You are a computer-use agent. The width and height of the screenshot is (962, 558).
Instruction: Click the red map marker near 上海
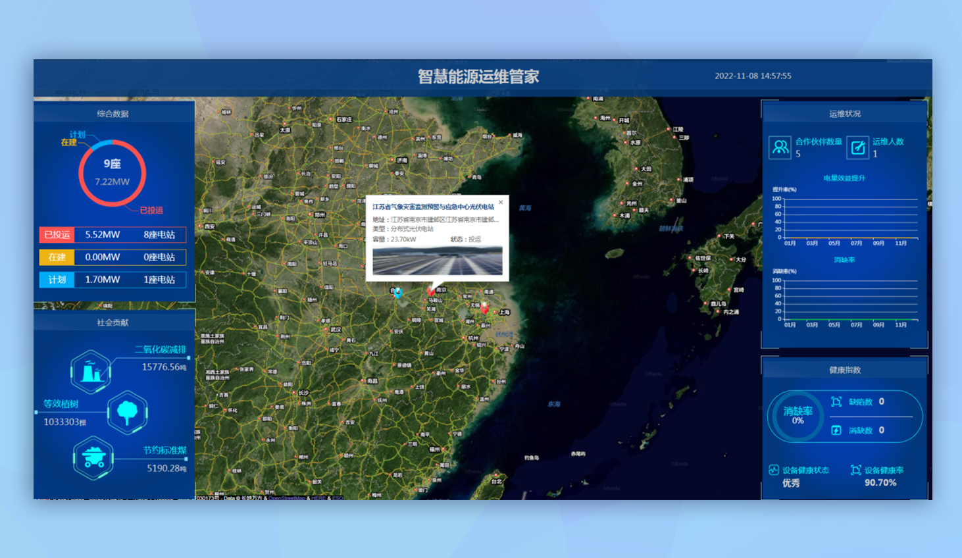[x=484, y=307]
